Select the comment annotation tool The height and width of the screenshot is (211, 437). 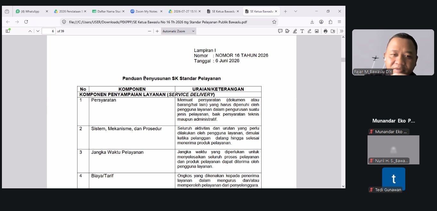[280, 31]
